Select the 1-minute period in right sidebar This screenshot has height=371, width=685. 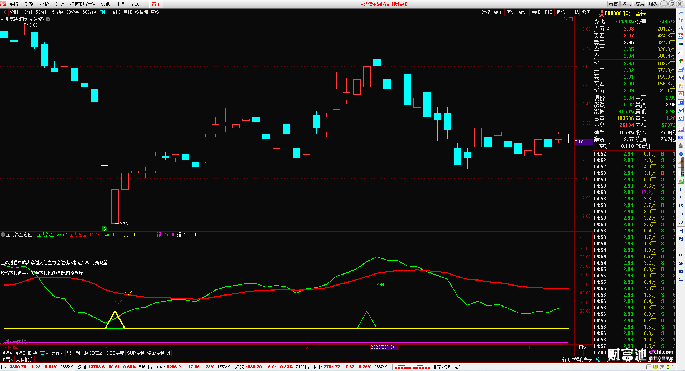[680, 189]
